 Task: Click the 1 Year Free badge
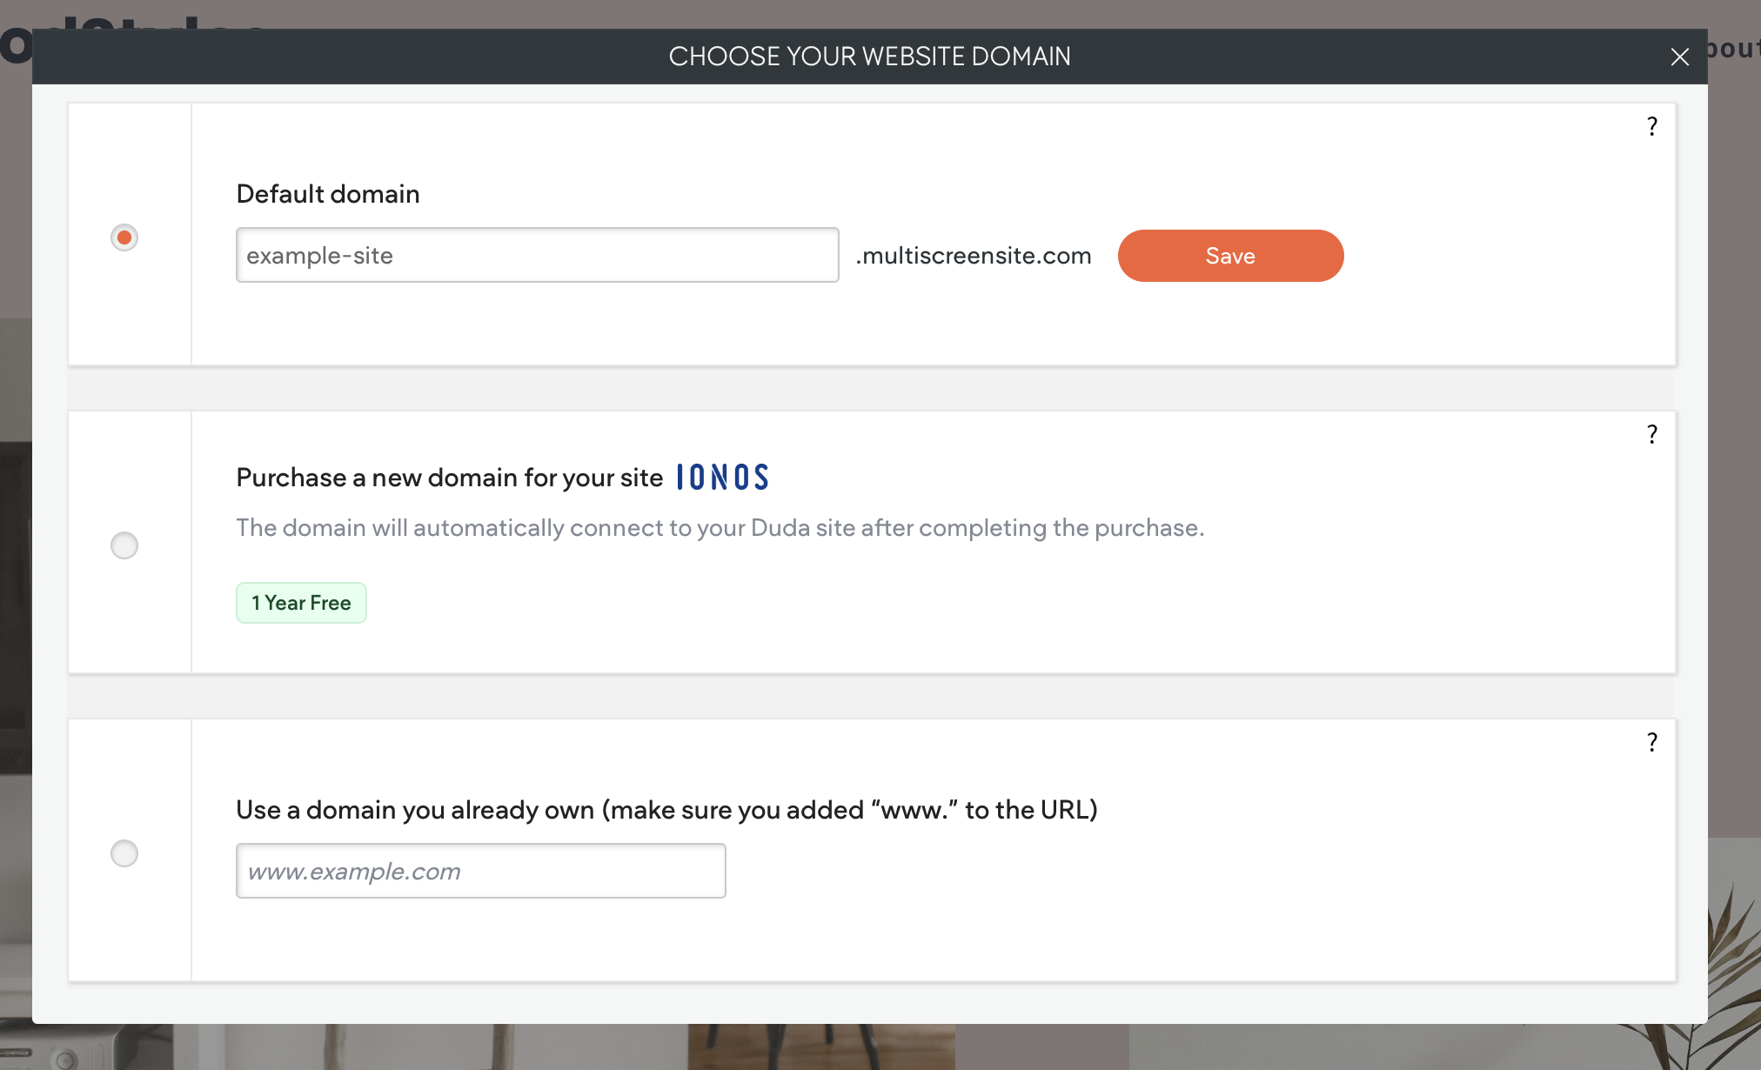tap(301, 602)
